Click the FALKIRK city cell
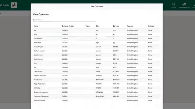 99,84
